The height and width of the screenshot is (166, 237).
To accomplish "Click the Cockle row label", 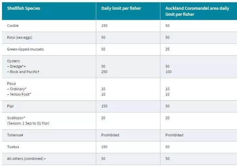I will coord(12,25).
